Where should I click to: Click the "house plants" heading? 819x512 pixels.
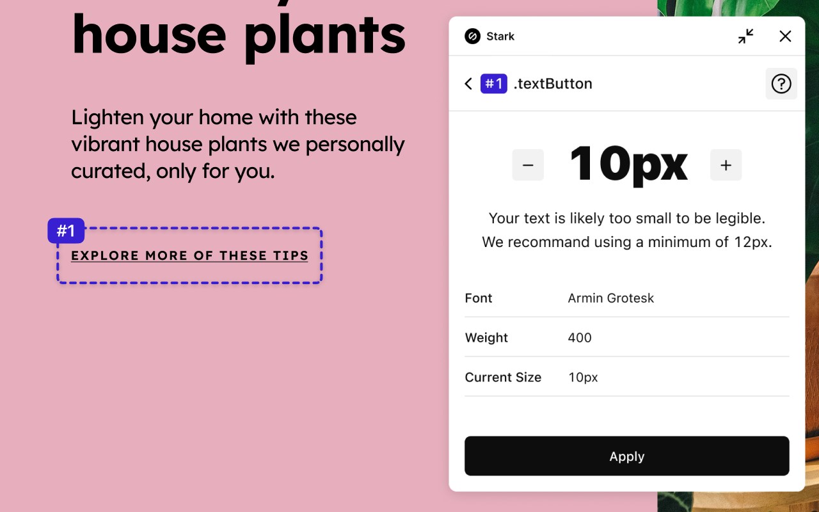[239, 35]
